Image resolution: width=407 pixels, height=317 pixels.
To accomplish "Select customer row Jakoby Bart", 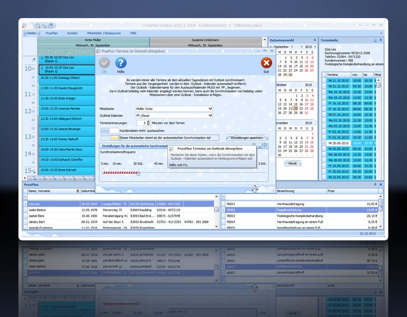I will 119,222.
